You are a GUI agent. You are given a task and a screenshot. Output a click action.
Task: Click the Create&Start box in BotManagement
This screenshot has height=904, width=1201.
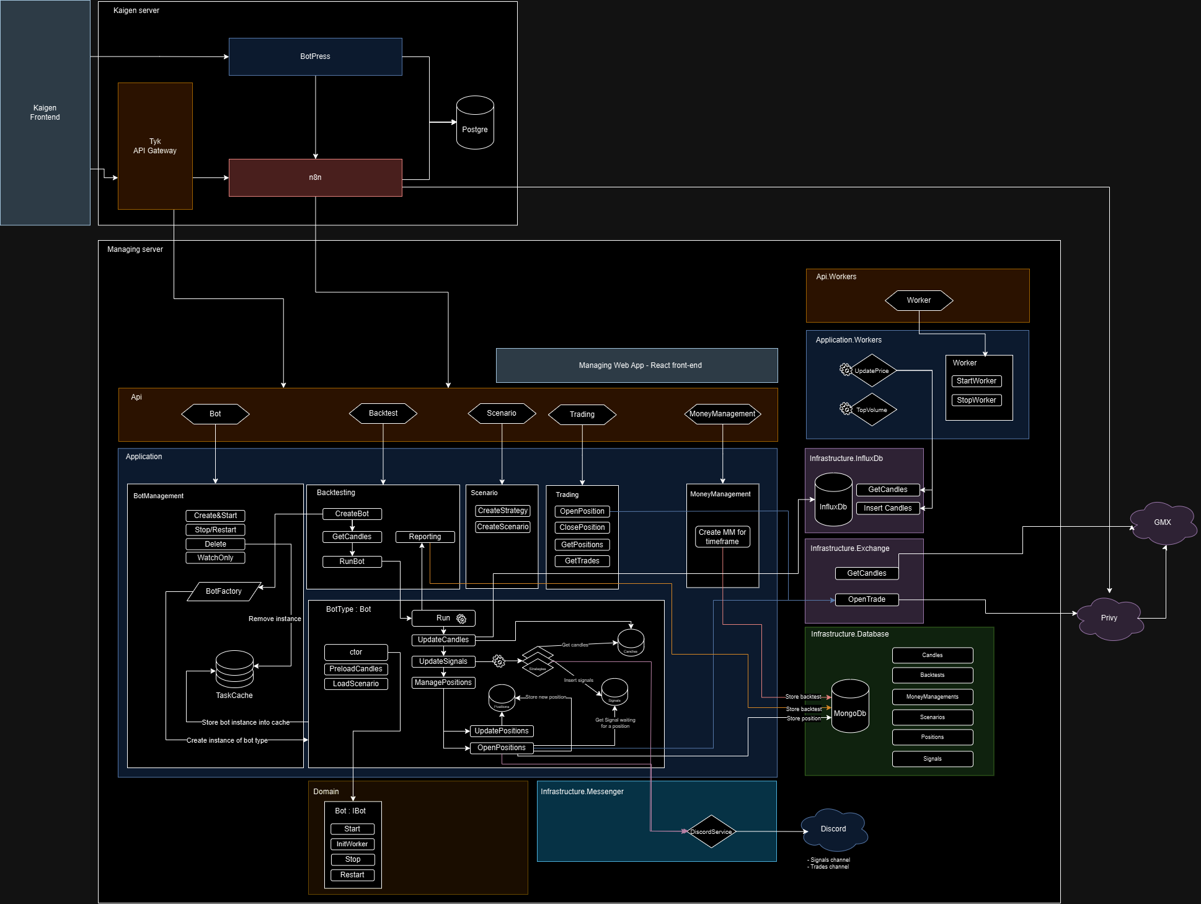215,516
